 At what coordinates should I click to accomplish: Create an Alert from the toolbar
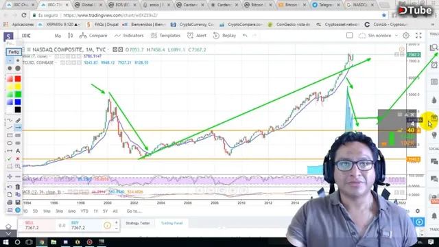(197, 36)
